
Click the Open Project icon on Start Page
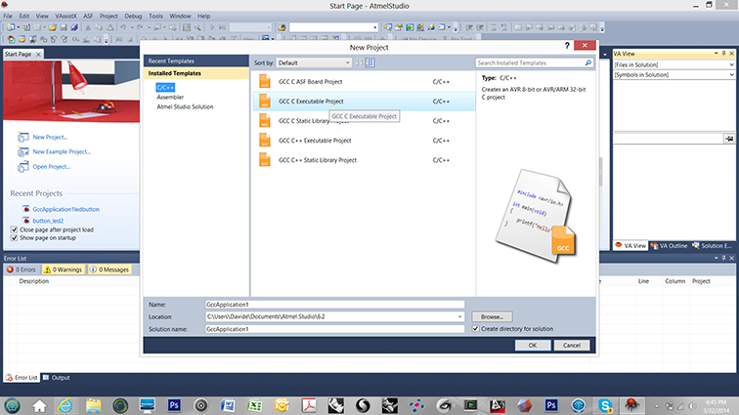pyautogui.click(x=23, y=167)
